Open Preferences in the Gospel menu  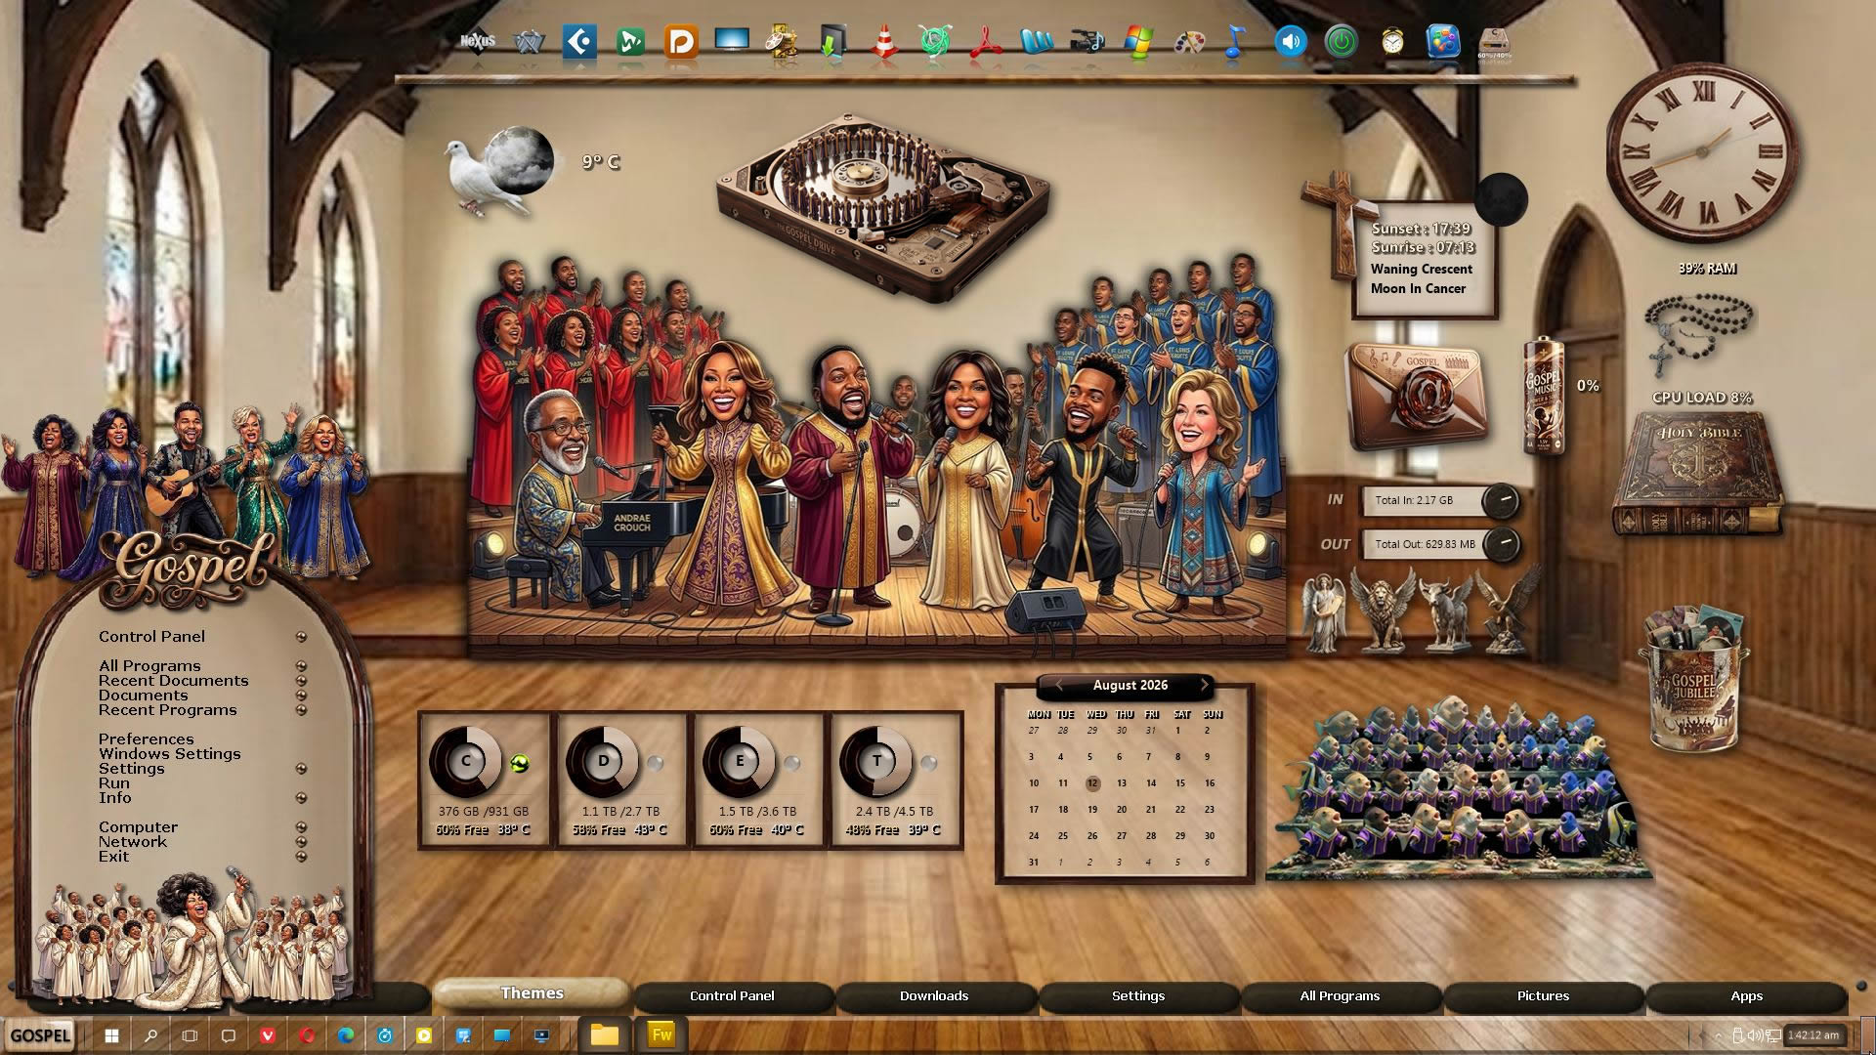click(146, 739)
